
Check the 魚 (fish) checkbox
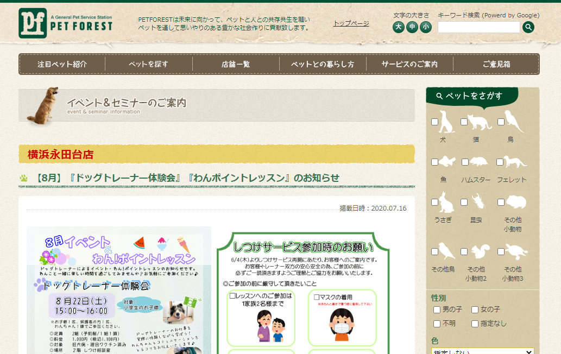(x=434, y=162)
